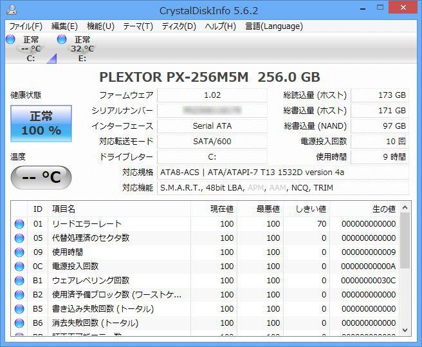
Task: Click the status orb for ID B2 row
Action: click(x=19, y=295)
